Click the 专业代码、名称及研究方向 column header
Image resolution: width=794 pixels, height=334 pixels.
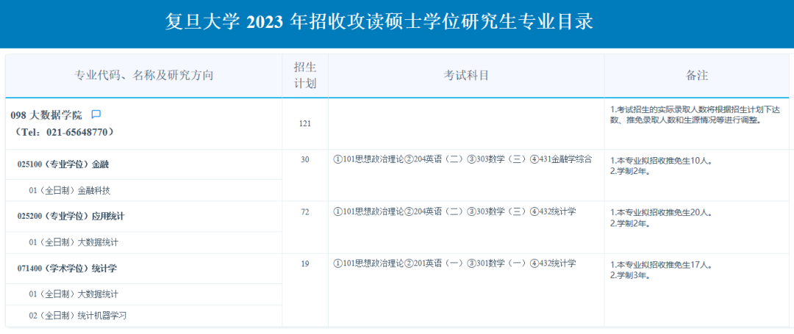[x=144, y=76]
